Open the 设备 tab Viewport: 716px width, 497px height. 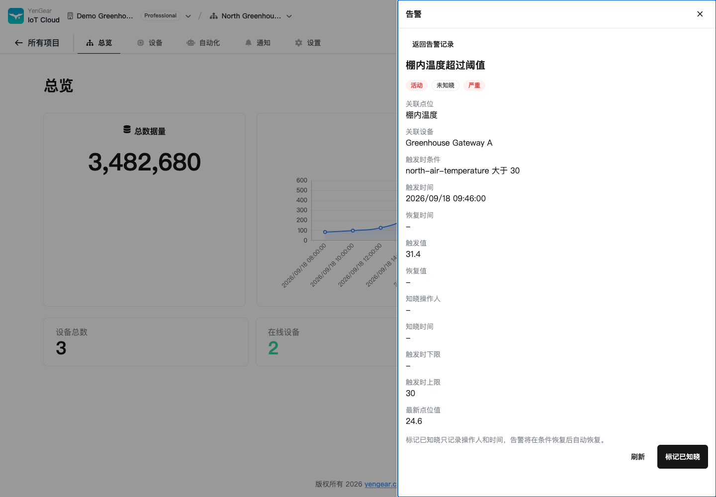click(x=150, y=43)
